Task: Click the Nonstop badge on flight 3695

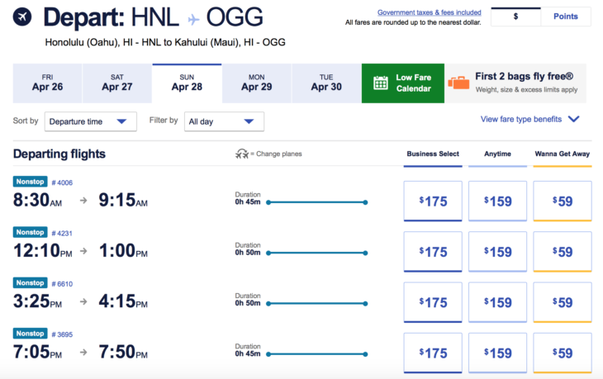Action: click(x=30, y=334)
